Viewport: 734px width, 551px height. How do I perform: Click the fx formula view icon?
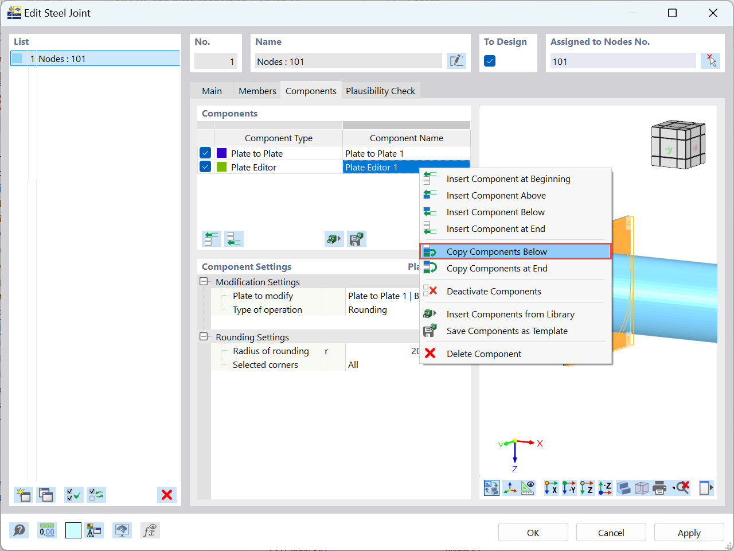tap(150, 530)
